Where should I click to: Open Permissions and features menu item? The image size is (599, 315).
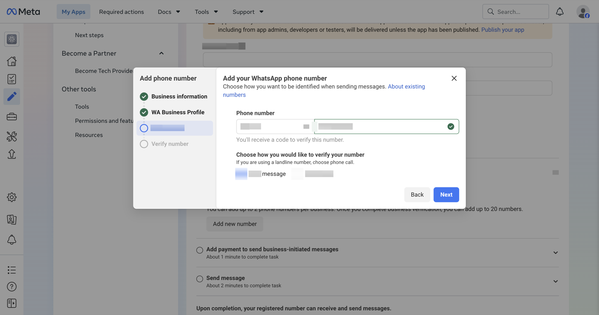pos(104,121)
